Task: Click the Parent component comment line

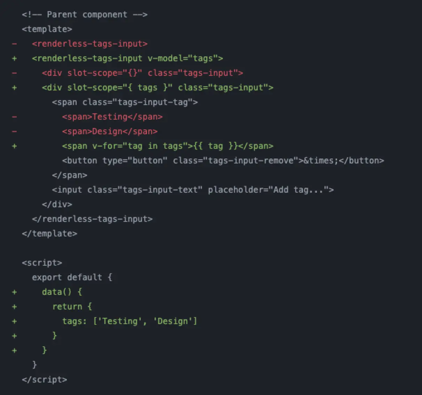Action: 85,15
